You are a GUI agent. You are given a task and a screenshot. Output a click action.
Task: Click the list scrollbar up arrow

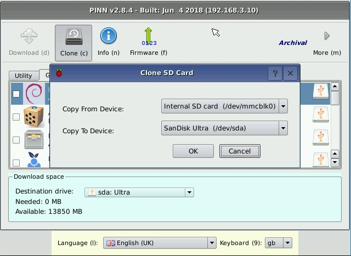pyautogui.click(x=335, y=87)
